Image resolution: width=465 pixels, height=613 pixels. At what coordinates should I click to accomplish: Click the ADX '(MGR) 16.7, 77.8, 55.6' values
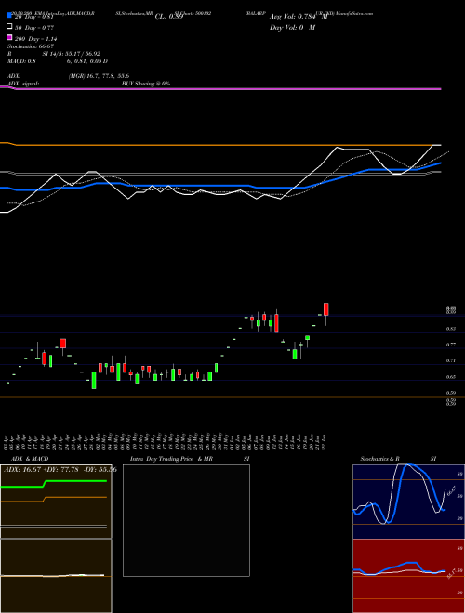pyautogui.click(x=99, y=76)
